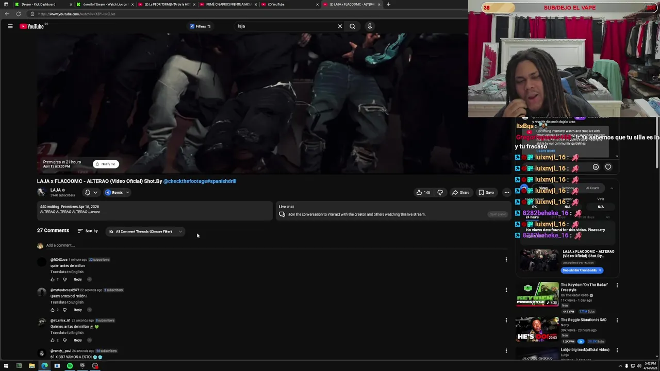Start voice search with the microphone icon
The image size is (660, 371).
(370, 26)
